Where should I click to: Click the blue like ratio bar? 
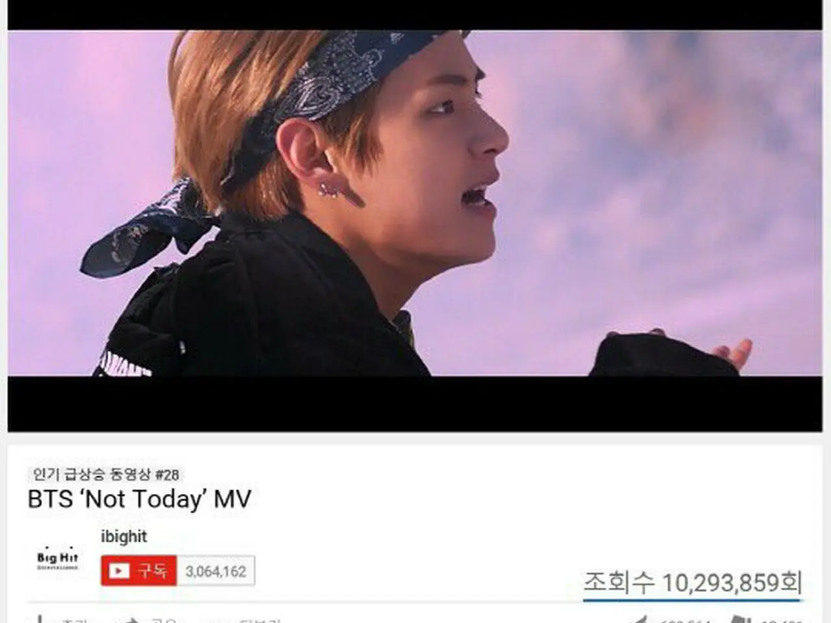pos(692,600)
